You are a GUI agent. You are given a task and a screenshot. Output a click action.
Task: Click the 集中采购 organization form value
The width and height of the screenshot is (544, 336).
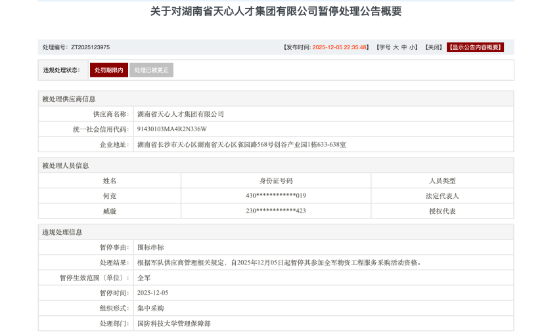click(x=150, y=308)
